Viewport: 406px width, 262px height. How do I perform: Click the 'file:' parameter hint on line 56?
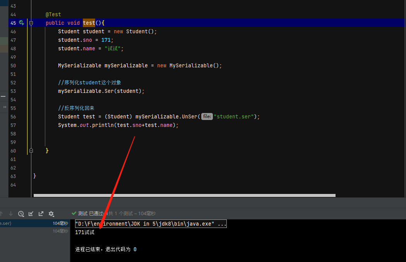click(207, 116)
